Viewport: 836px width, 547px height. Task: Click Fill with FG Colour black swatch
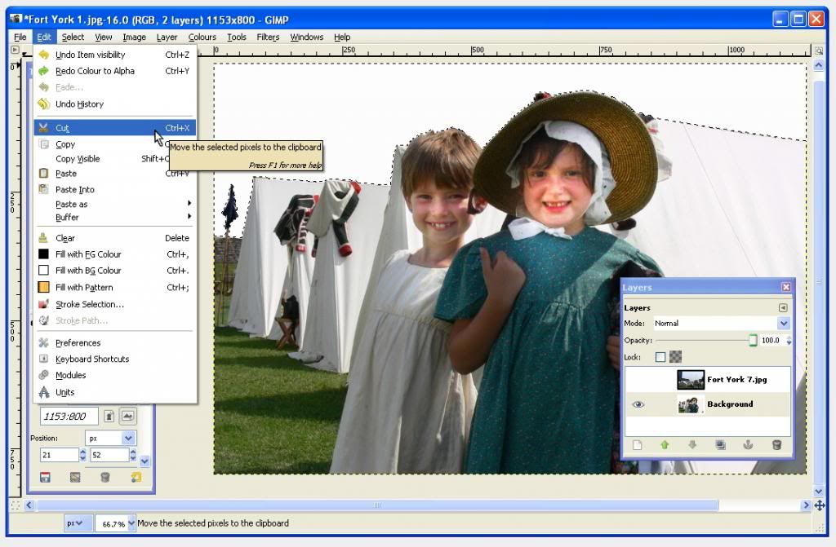(x=44, y=254)
